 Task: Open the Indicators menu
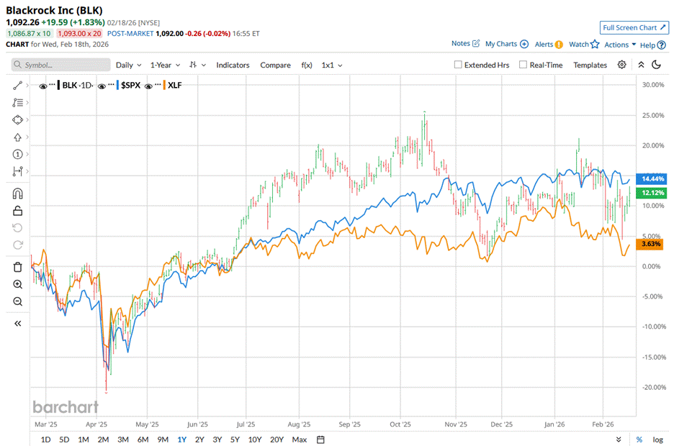pyautogui.click(x=233, y=65)
